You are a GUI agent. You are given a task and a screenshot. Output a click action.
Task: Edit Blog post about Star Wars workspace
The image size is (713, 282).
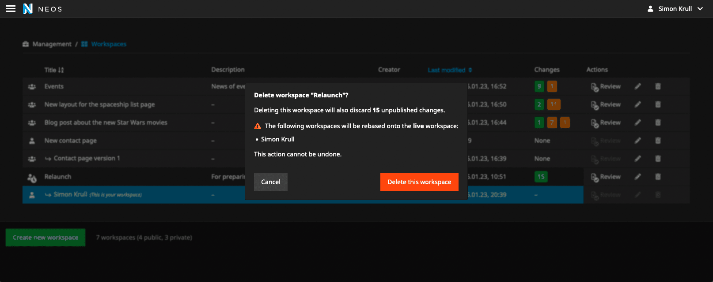pos(637,122)
